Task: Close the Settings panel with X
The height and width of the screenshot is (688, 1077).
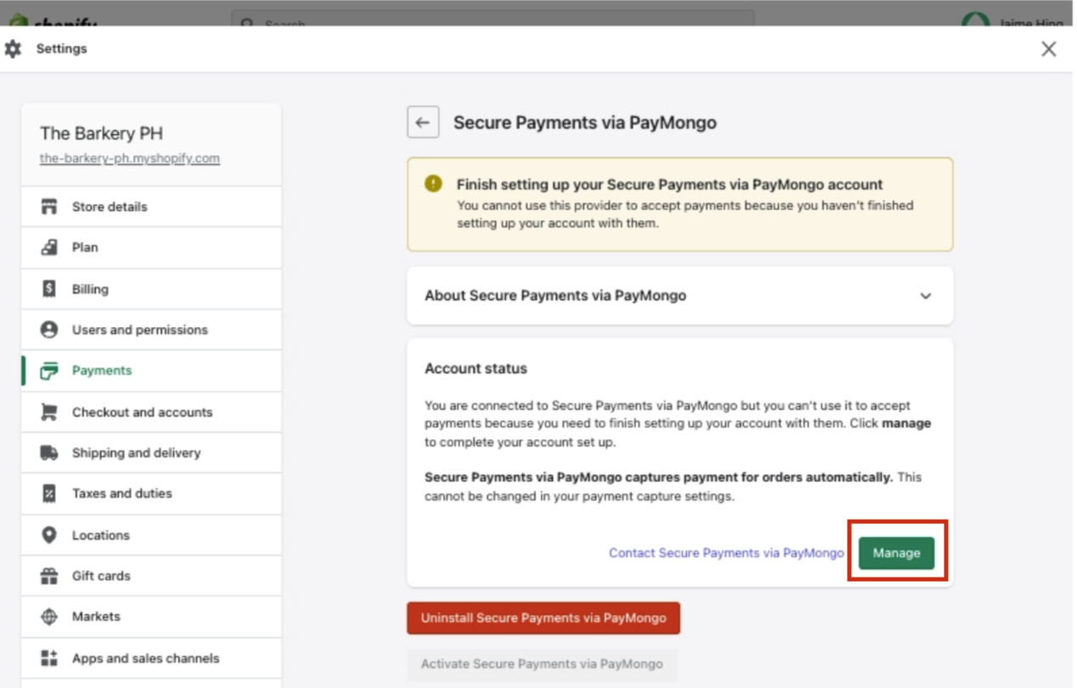Action: 1049,48
